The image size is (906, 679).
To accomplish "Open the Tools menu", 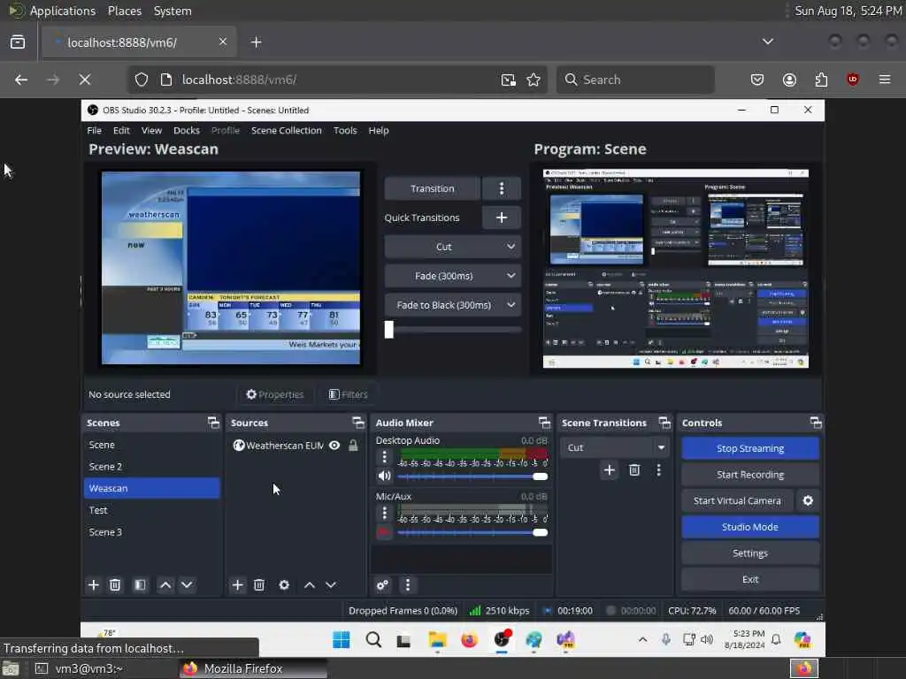I will 345,131.
